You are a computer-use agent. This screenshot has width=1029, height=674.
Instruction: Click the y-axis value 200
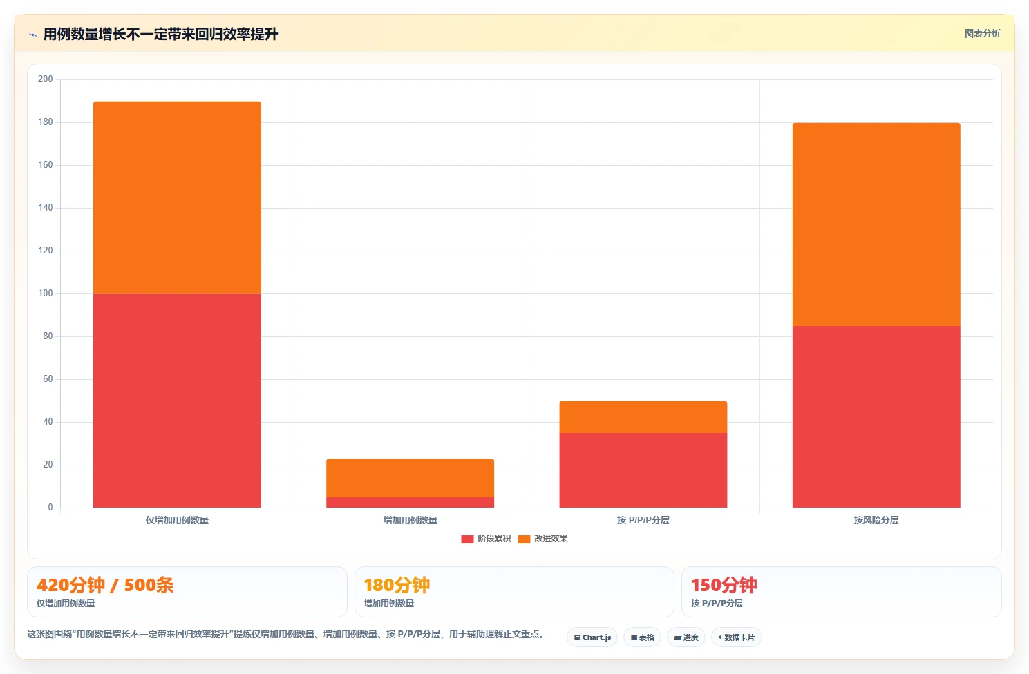pyautogui.click(x=46, y=79)
